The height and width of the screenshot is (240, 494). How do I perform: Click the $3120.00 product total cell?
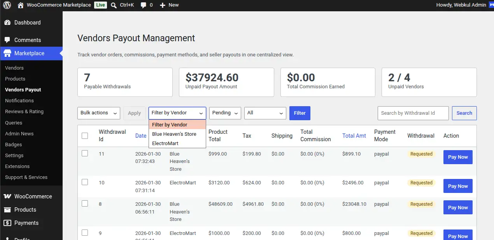point(219,183)
